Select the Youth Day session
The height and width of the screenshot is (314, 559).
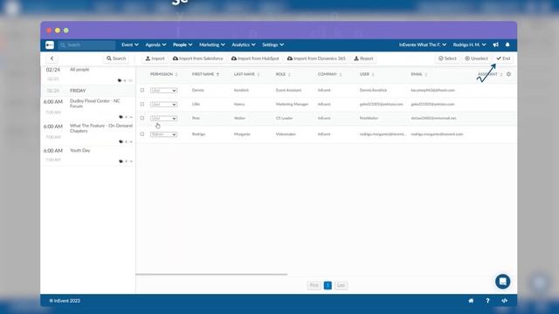[87, 155]
